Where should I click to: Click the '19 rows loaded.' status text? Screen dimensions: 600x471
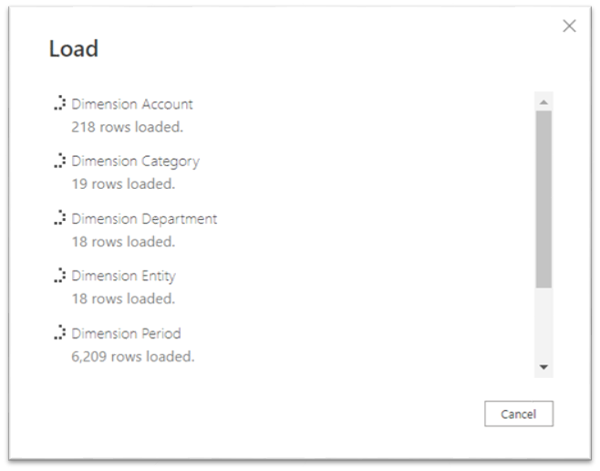[123, 183]
